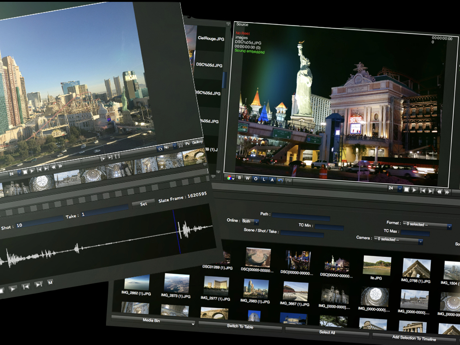The height and width of the screenshot is (345, 460).
Task: Click the undo arrow in source toolbar
Action: tap(280, 180)
